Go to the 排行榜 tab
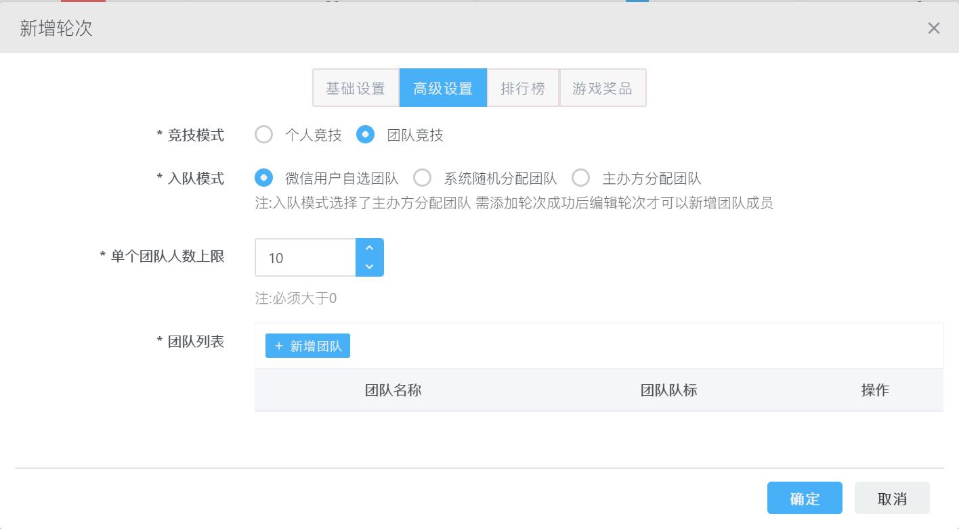Screen dimensions: 959x529 tap(523, 88)
